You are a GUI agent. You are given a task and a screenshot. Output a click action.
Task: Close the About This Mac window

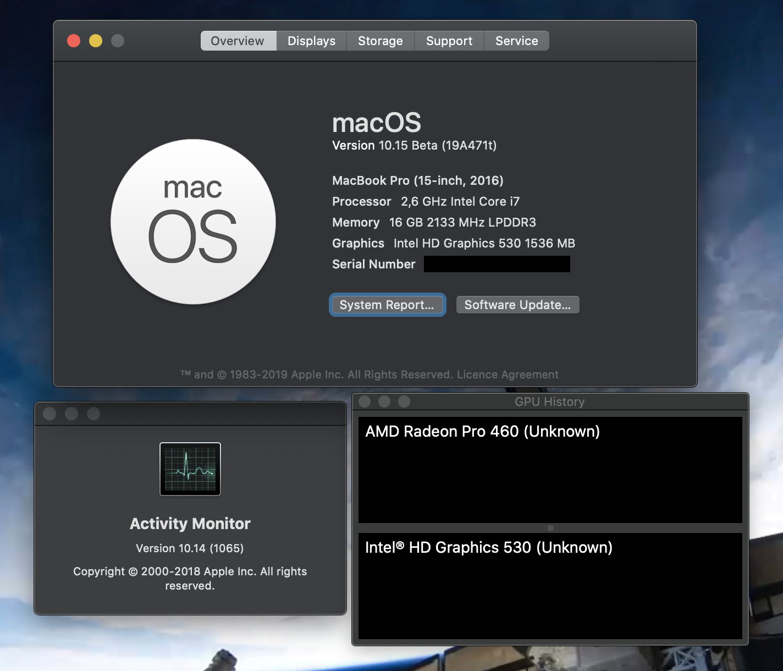click(x=74, y=41)
